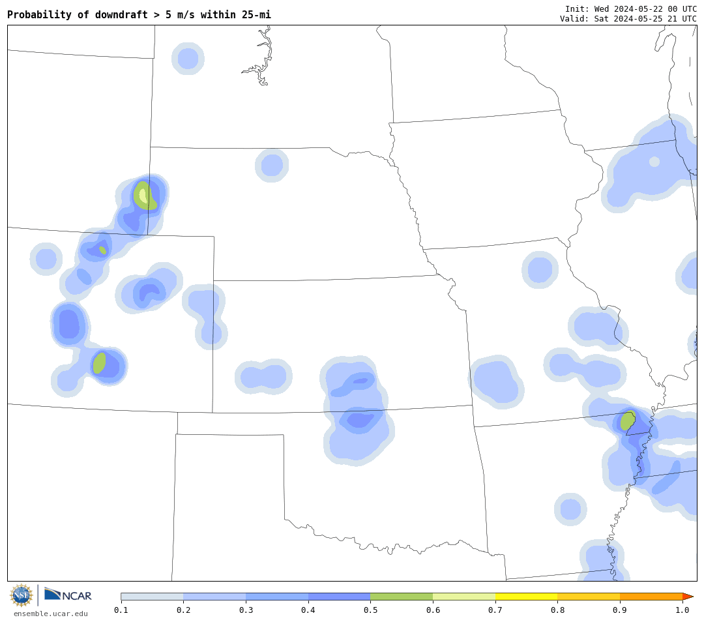704x622 pixels.
Task: Click the 0.4–0.5 darker blue colorbar segment
Action: coord(340,597)
